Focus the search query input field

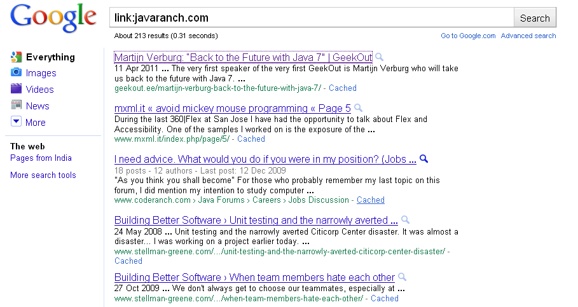click(312, 18)
